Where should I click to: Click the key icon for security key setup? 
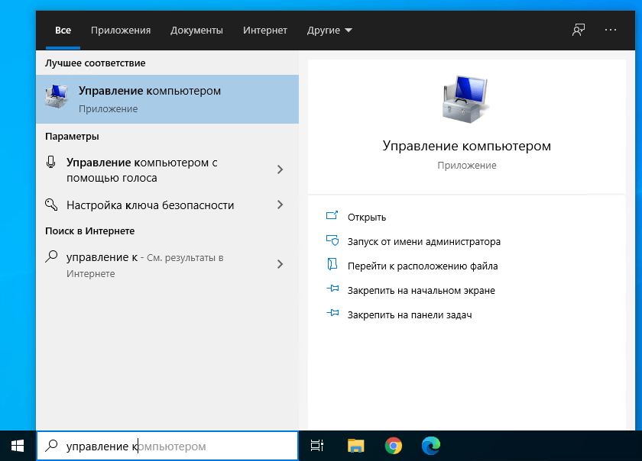tap(51, 205)
